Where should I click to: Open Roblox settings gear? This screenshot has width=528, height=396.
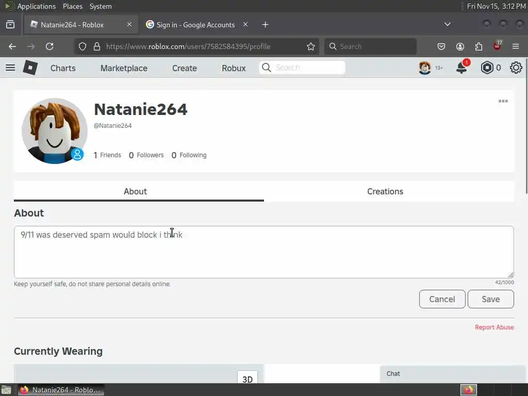point(516,68)
